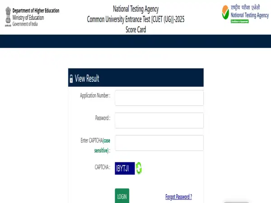Click 'Department of Higher Education' text

click(36, 11)
